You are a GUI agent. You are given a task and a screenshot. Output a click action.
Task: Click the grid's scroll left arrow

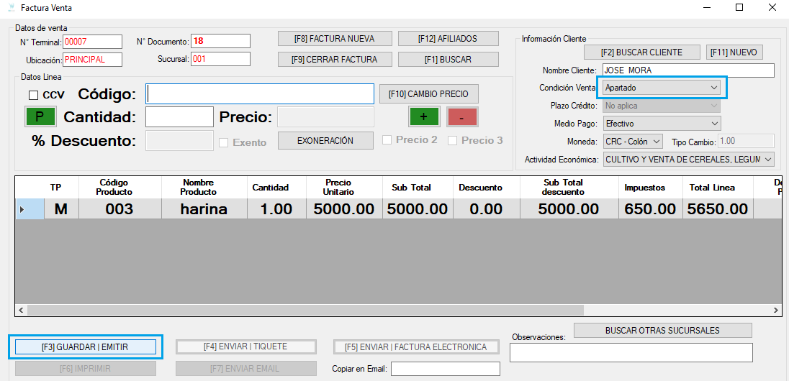(x=21, y=310)
